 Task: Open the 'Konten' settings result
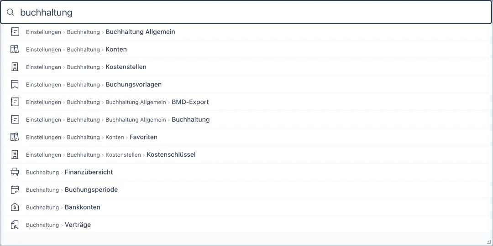(x=246, y=49)
